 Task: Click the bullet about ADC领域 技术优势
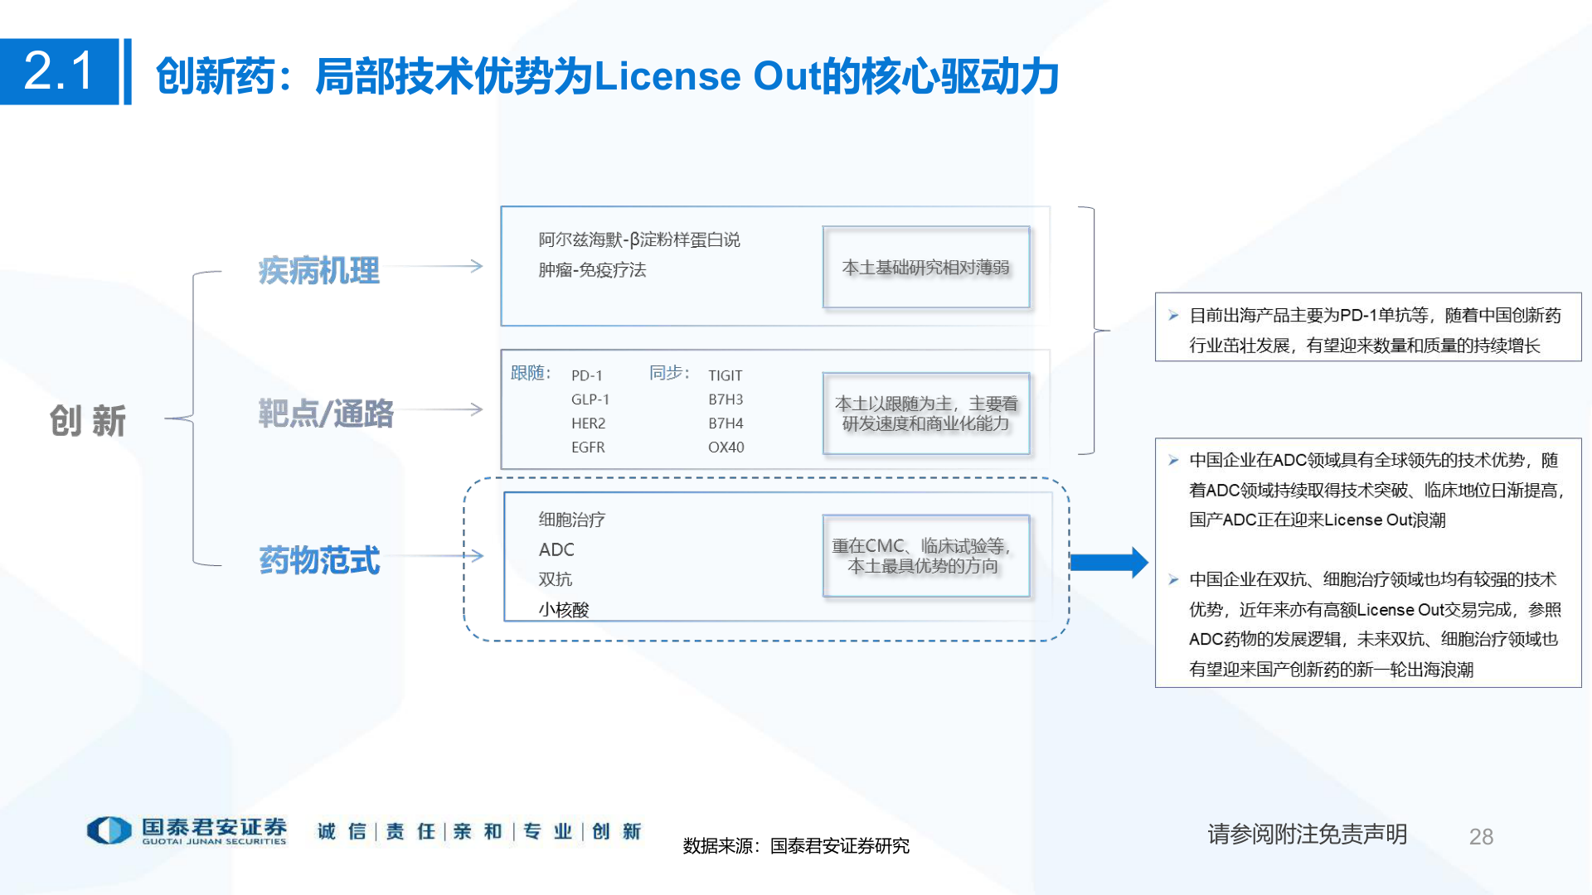1376,490
